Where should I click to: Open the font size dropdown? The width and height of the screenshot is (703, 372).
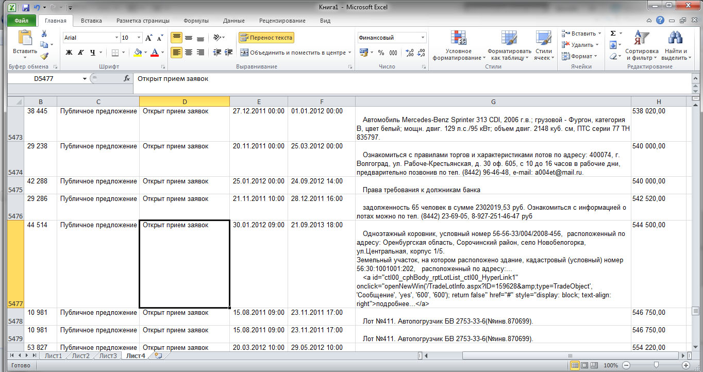click(x=139, y=38)
